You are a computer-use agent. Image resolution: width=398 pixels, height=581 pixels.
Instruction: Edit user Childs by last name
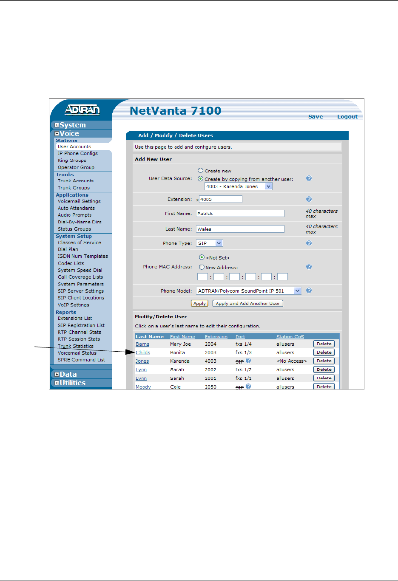click(143, 353)
